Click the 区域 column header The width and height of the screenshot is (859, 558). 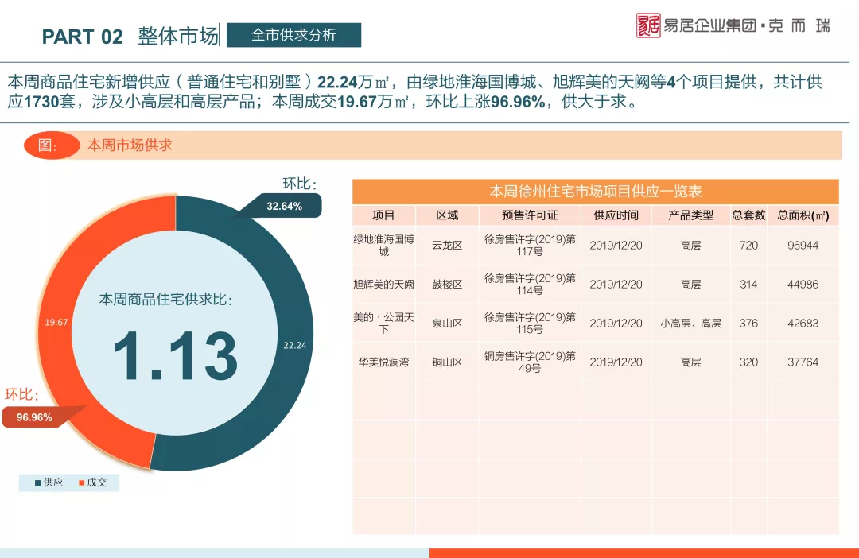click(x=447, y=215)
